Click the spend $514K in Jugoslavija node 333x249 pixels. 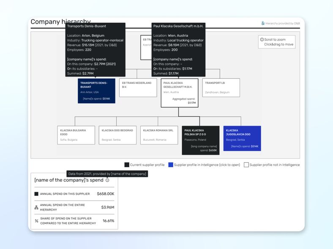point(245,146)
